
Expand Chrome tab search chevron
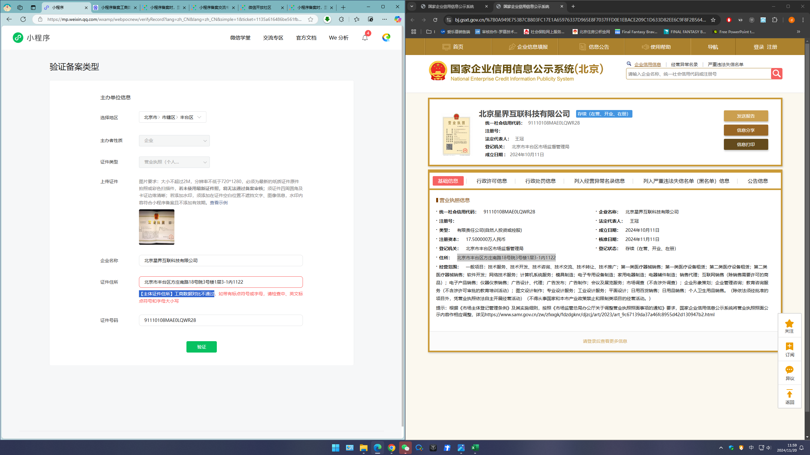(412, 6)
